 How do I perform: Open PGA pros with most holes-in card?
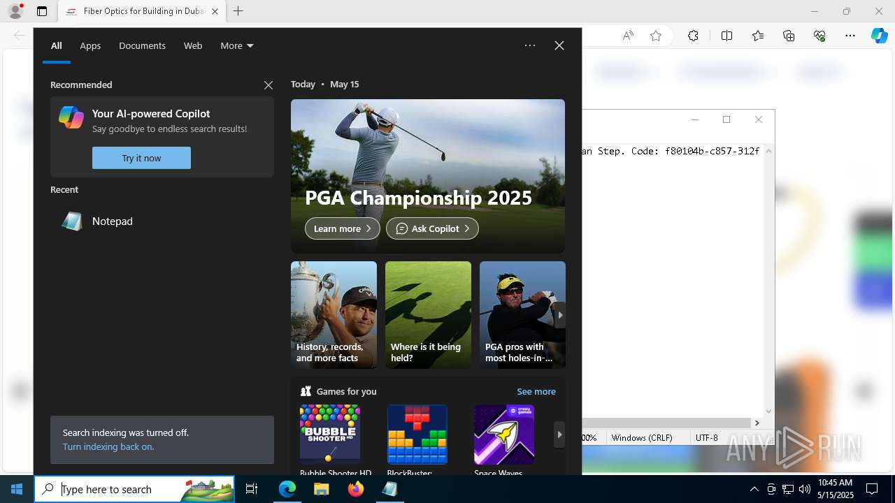522,315
